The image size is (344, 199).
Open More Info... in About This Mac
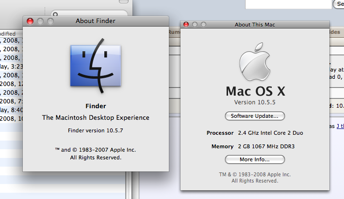[x=255, y=159]
